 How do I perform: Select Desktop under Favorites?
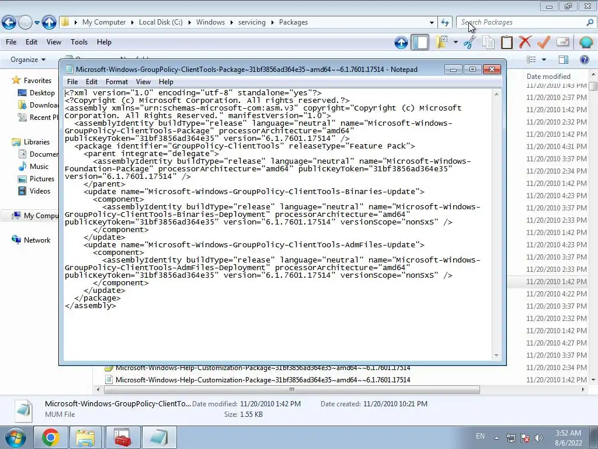[42, 93]
